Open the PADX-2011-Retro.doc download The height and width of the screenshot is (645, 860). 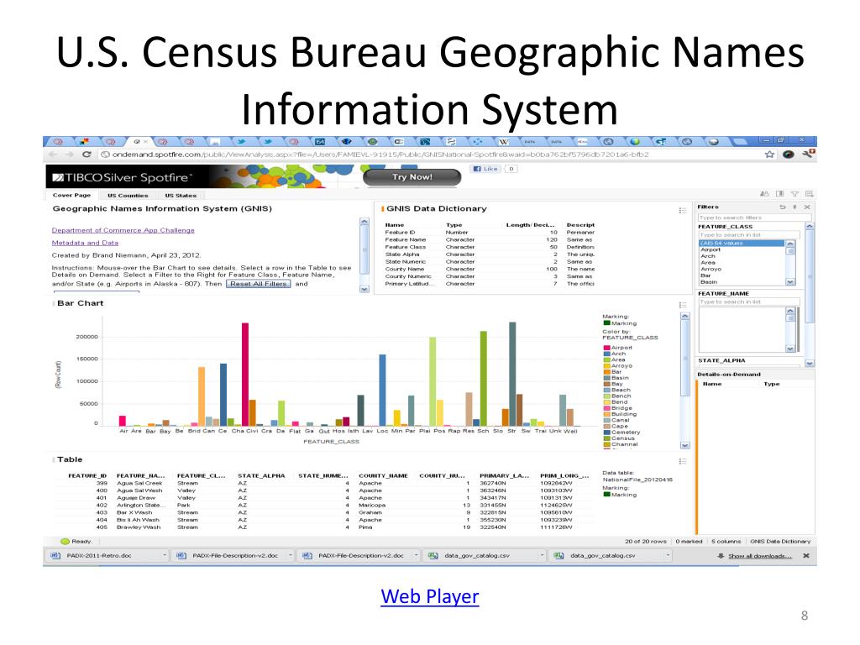[x=99, y=556]
